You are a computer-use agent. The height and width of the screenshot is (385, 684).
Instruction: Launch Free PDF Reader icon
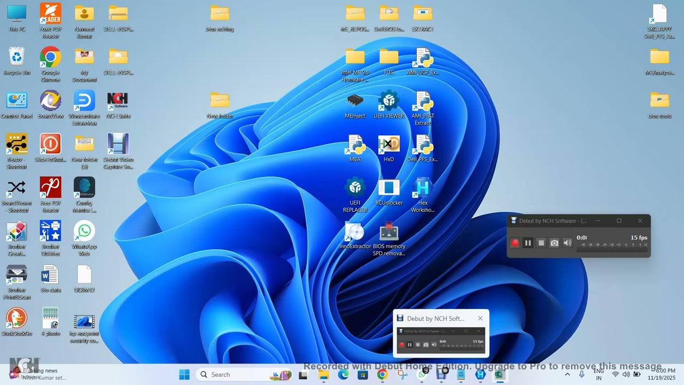coord(50,195)
